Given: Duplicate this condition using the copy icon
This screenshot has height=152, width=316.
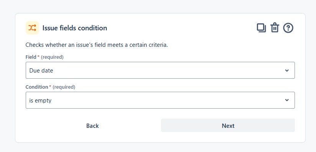Looking at the screenshot, I should [x=261, y=28].
